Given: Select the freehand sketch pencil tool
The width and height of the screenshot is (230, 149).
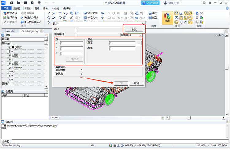Looking at the screenshot, I should 53,13.
